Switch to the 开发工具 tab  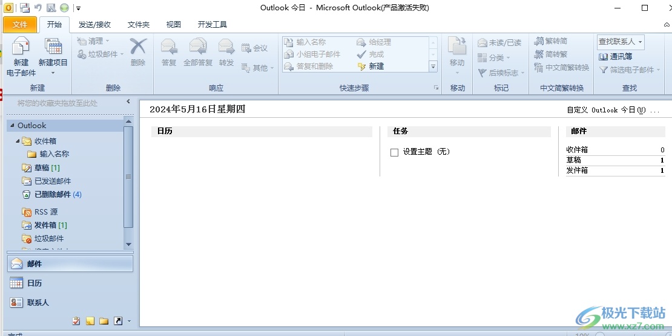click(x=212, y=25)
